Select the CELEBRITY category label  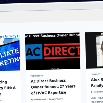96,74
